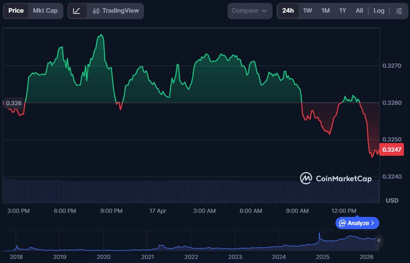Show All time price history
410x263 pixels.
tap(359, 11)
